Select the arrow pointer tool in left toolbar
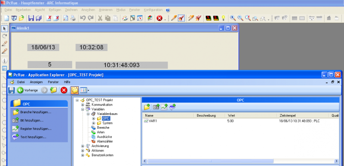This screenshot has width=344, height=166. (x=5, y=29)
